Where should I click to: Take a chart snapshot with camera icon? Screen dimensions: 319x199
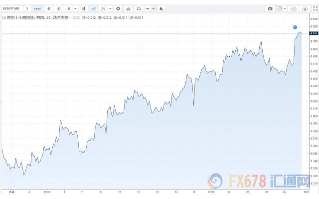tap(270, 8)
